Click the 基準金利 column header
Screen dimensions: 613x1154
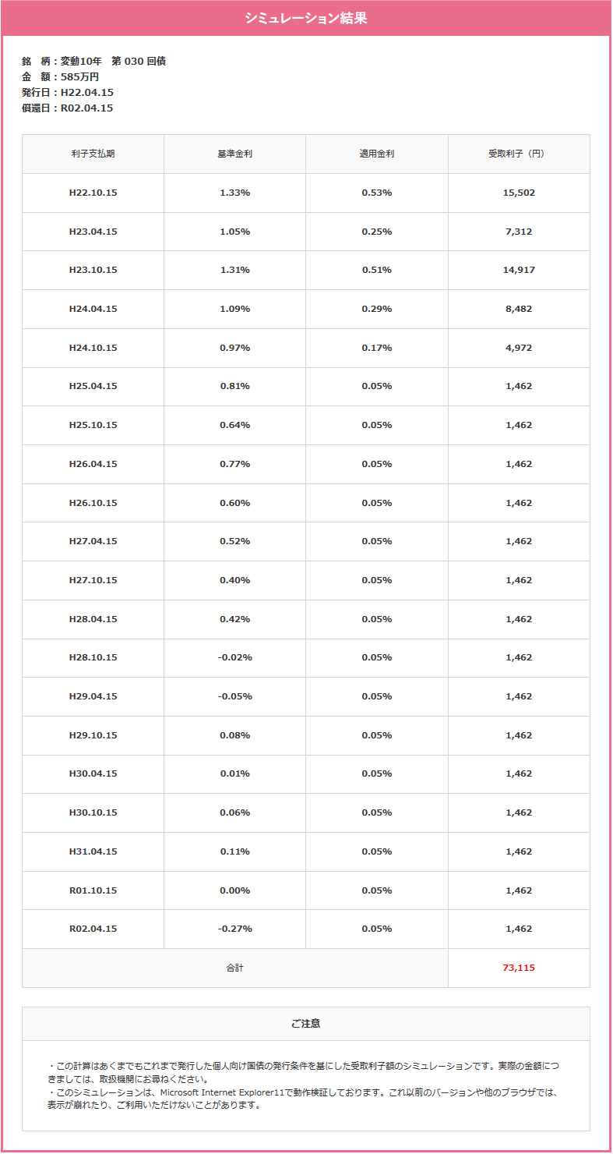pos(234,154)
